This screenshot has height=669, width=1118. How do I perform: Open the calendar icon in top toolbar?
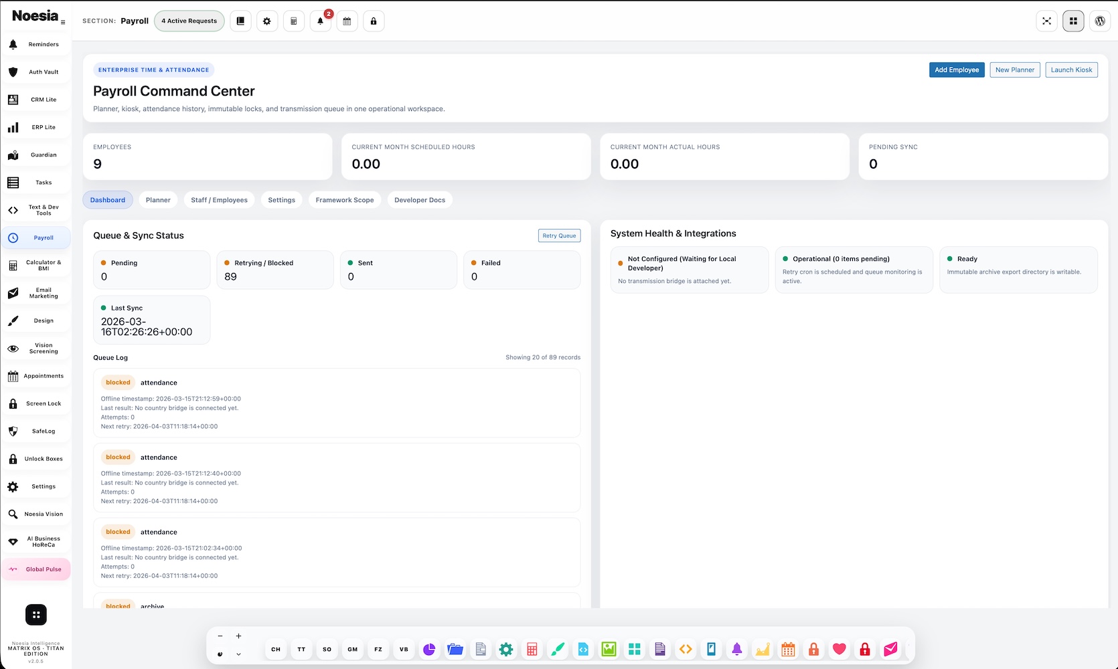coord(347,21)
